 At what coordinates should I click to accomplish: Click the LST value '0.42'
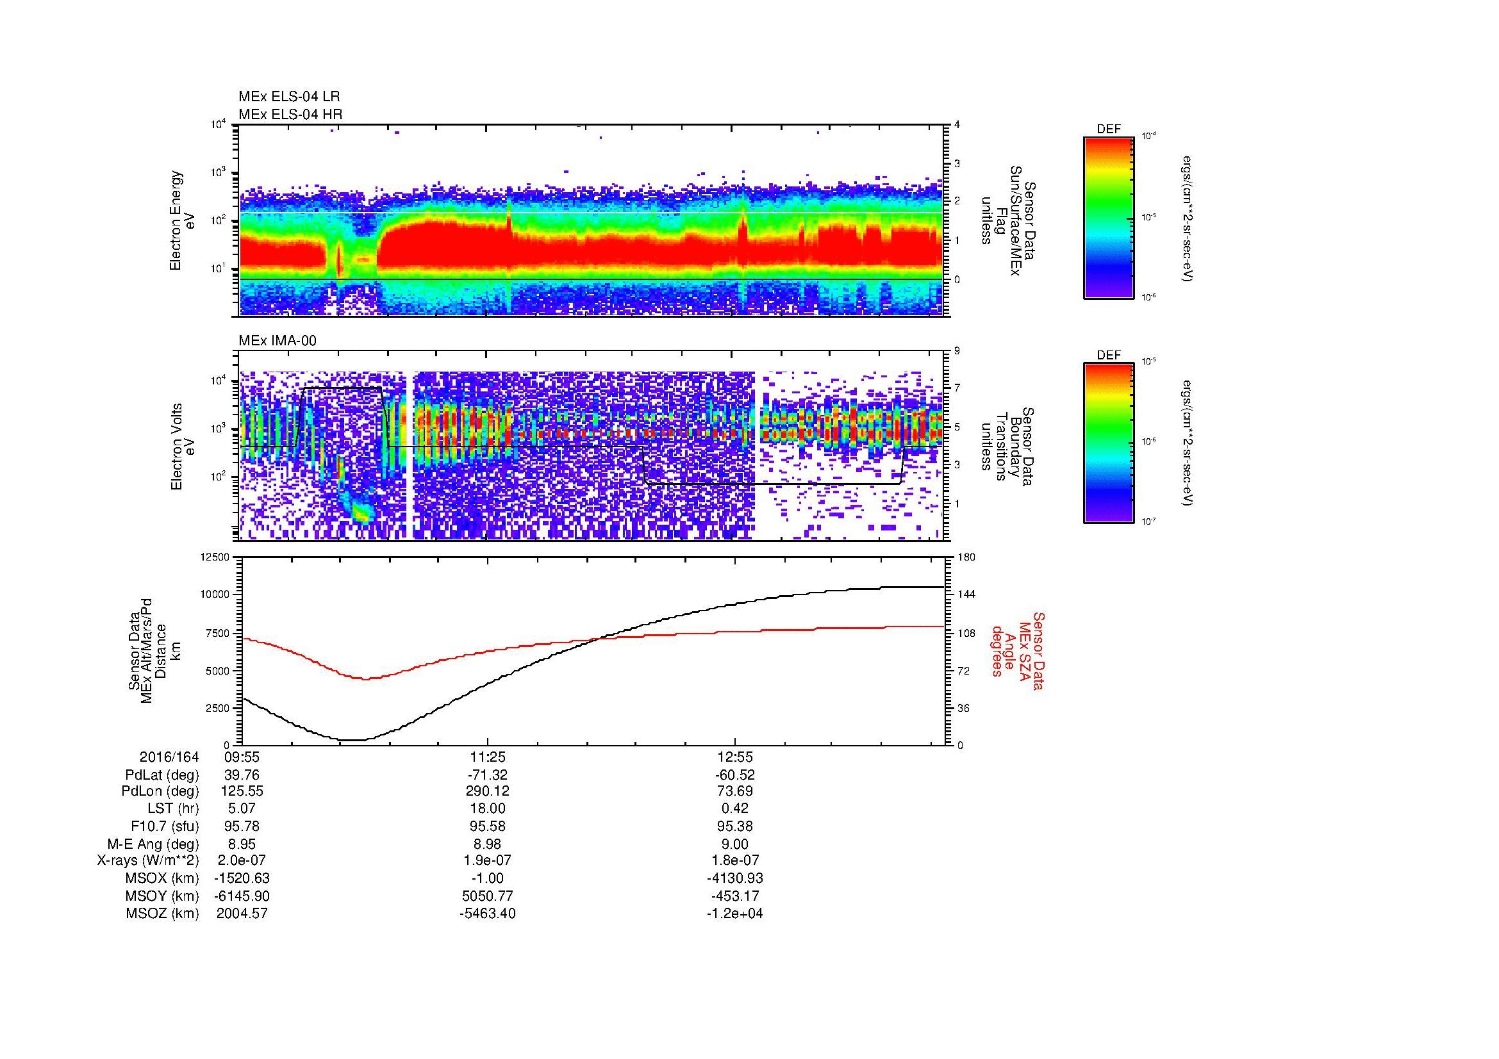click(735, 809)
